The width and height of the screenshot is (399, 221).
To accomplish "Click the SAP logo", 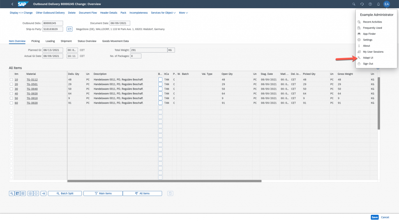I will pyautogui.click(x=23, y=4).
